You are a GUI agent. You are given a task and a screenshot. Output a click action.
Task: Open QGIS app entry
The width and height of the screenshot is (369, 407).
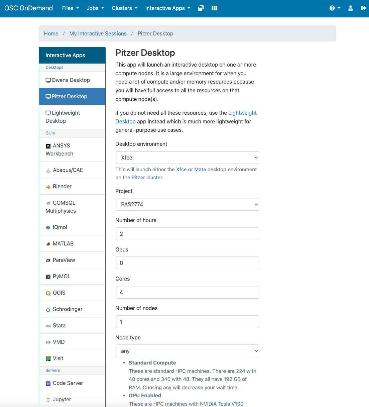[x=72, y=293]
